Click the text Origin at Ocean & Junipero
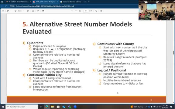The width and height of the screenshot is (175, 109). click(x=50, y=46)
